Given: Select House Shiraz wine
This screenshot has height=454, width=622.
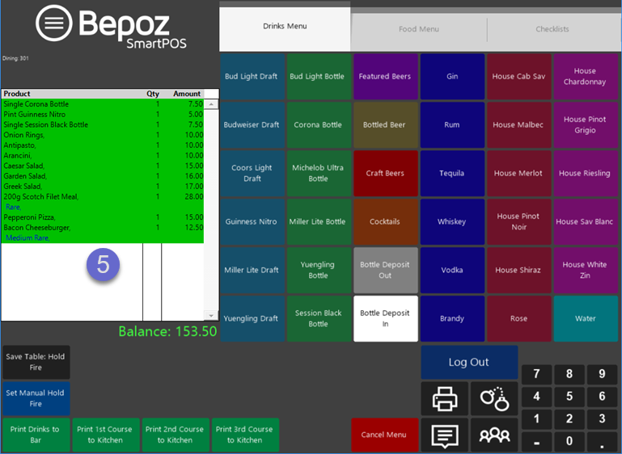Looking at the screenshot, I should pyautogui.click(x=518, y=270).
